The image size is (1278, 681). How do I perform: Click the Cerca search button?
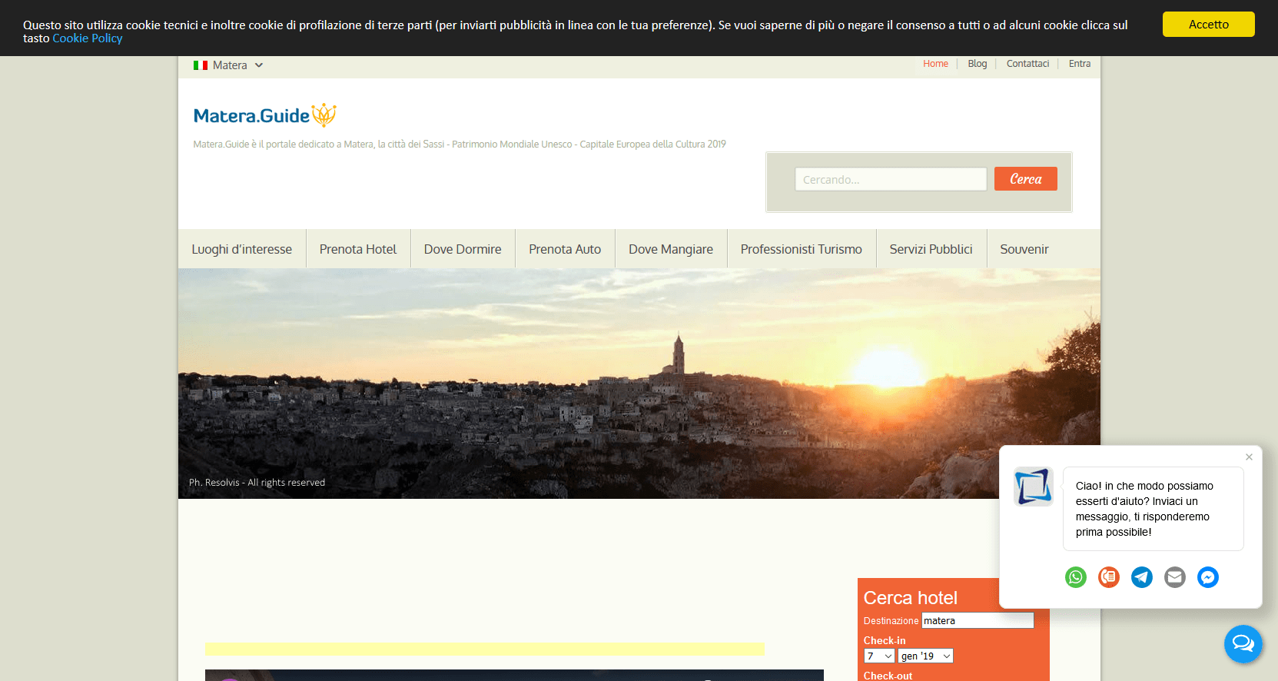pos(1026,179)
